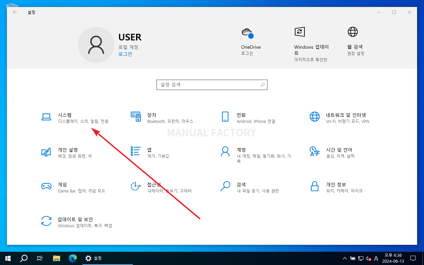The image size is (424, 265).
Task: Open Task View on the taskbar
Action: pos(40,258)
